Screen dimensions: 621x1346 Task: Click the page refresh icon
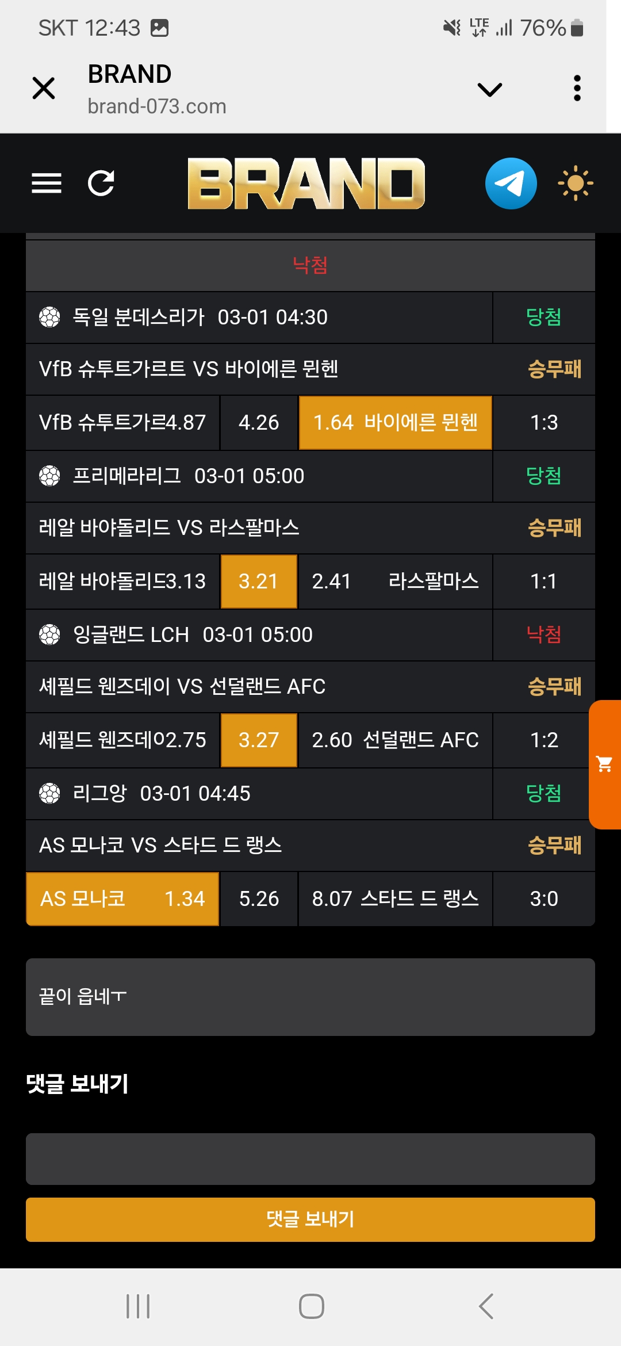(x=101, y=183)
